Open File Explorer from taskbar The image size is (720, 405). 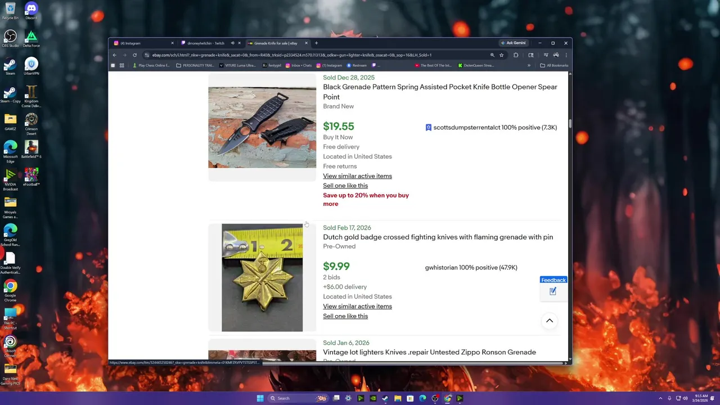pyautogui.click(x=398, y=398)
